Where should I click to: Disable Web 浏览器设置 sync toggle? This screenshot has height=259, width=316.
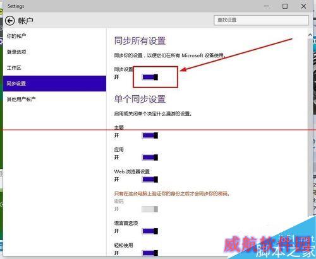click(x=150, y=180)
